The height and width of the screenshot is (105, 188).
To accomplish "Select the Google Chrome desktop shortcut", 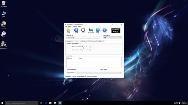I will (4, 25).
